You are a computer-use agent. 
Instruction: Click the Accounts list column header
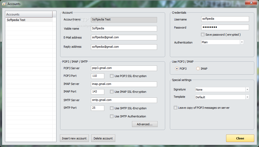[x=29, y=14]
